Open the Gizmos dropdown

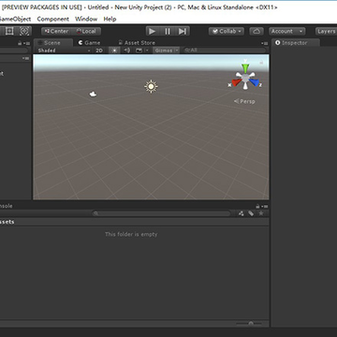(x=166, y=51)
